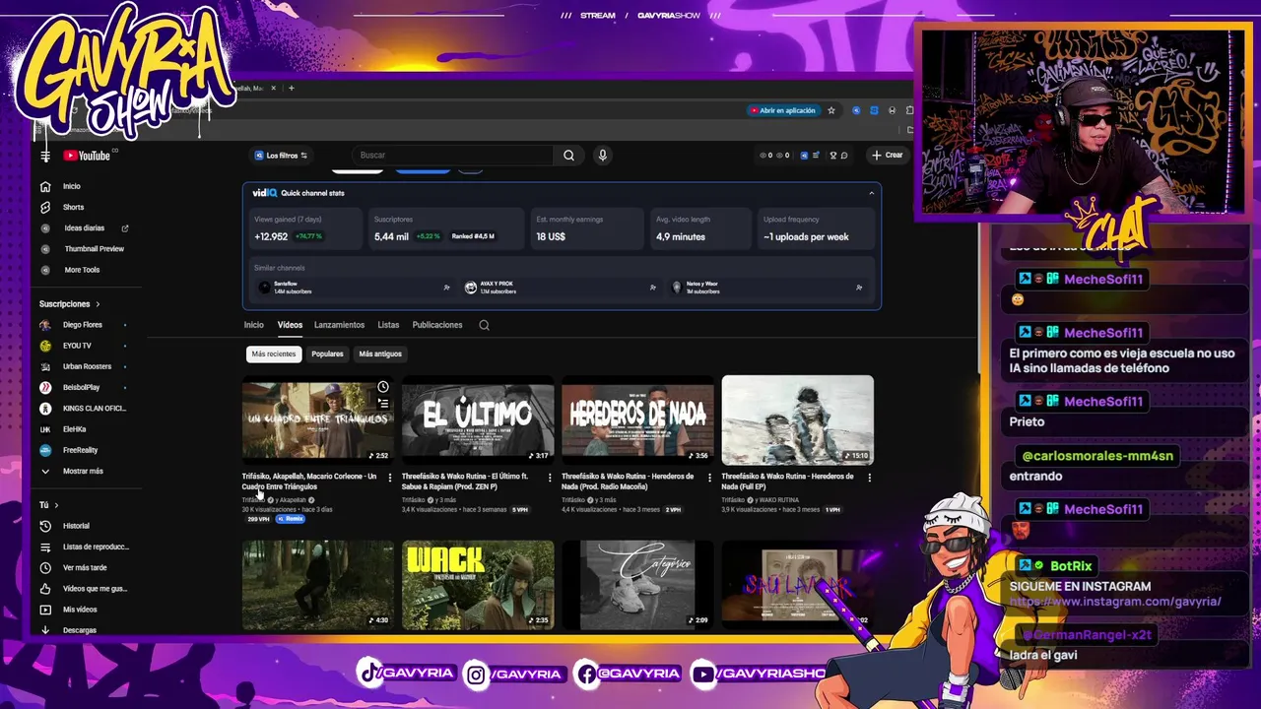The image size is (1261, 709).
Task: Open the YouTube hamburger guide menu
Action: click(x=45, y=156)
